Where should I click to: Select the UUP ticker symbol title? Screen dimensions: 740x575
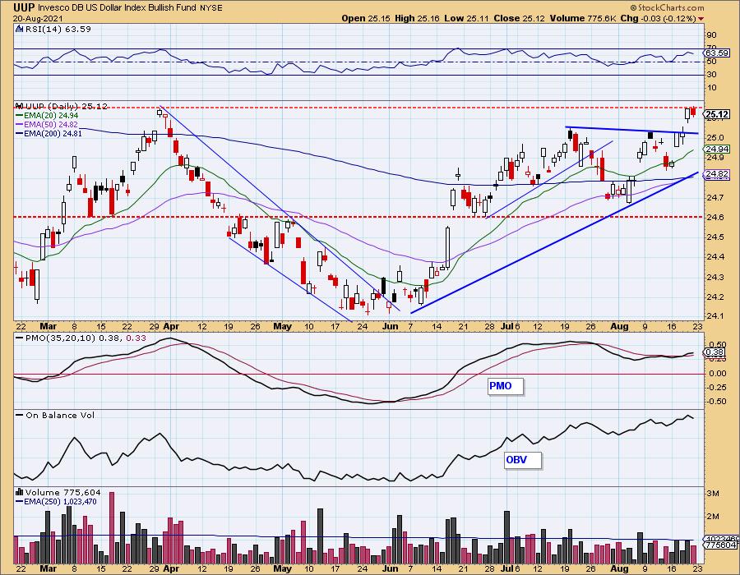click(x=24, y=7)
